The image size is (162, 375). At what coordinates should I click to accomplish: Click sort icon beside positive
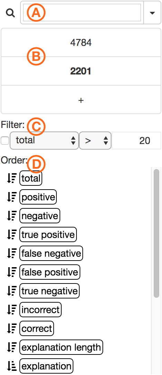(x=12, y=197)
